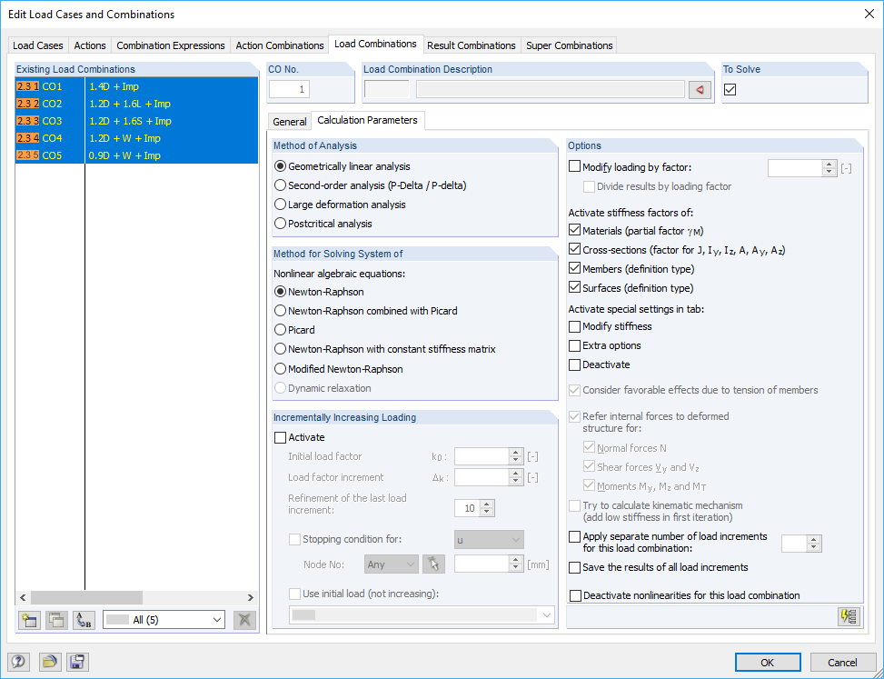Switch to the Result Combinations tab
The width and height of the screenshot is (884, 679).
point(472,45)
